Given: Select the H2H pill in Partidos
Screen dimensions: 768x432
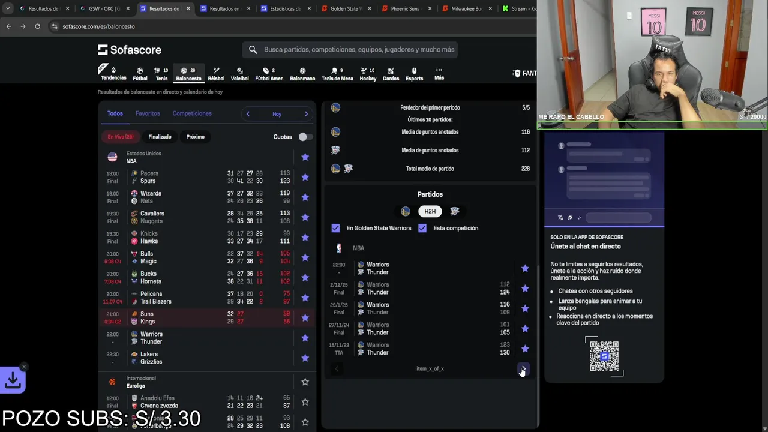Looking at the screenshot, I should pyautogui.click(x=430, y=211).
